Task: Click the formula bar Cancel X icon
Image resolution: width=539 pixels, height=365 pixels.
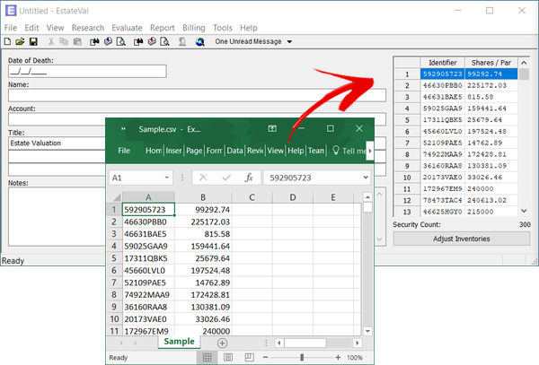Action: tap(203, 178)
